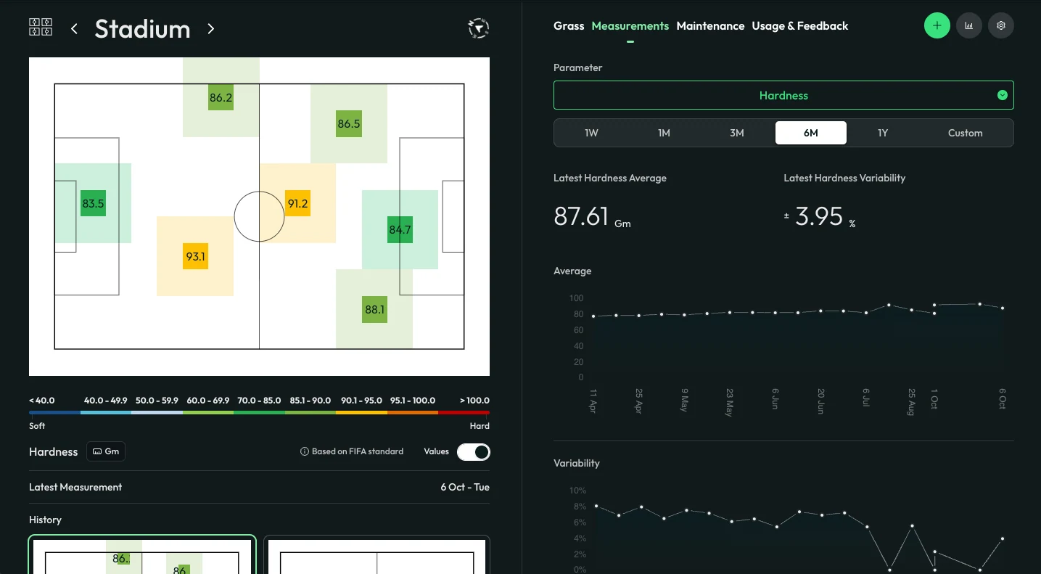Screen dimensions: 1041x574
Task: Go to previous pitch with left chevron
Action: [74, 29]
